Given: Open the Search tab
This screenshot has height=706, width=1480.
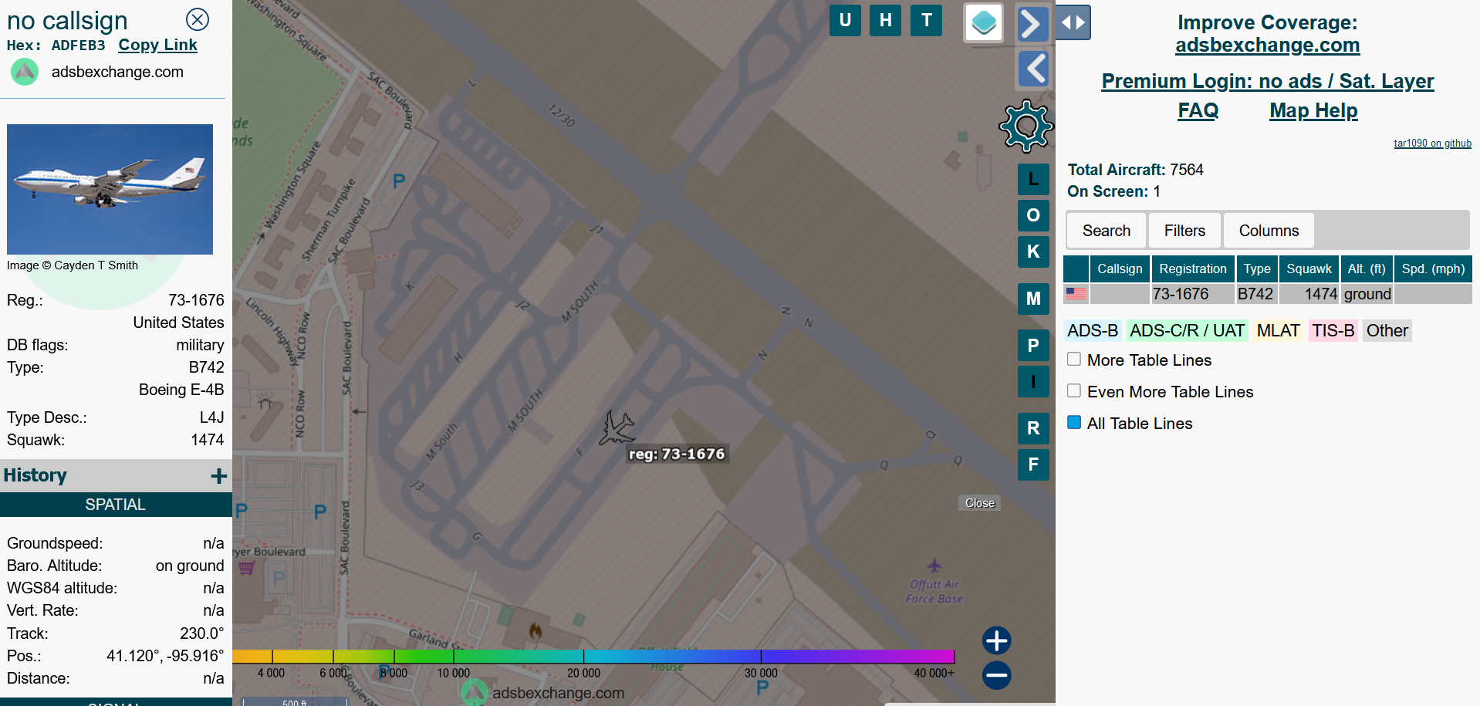Looking at the screenshot, I should pyautogui.click(x=1106, y=231).
